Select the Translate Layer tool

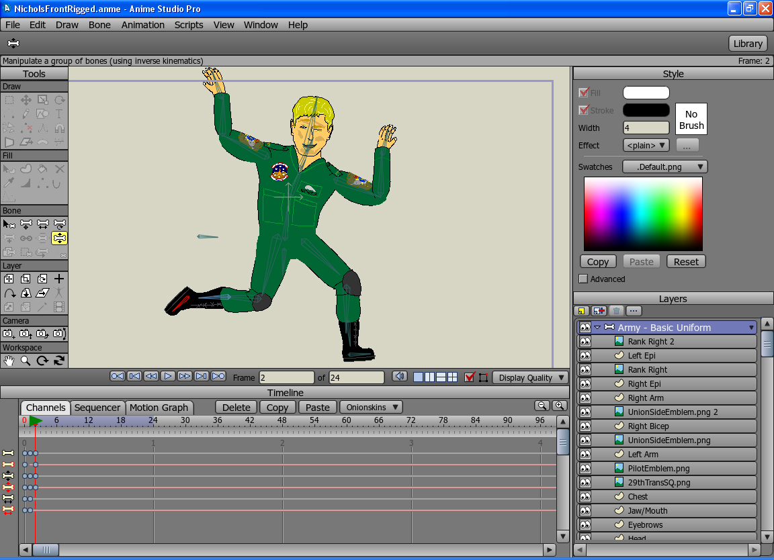pos(9,279)
